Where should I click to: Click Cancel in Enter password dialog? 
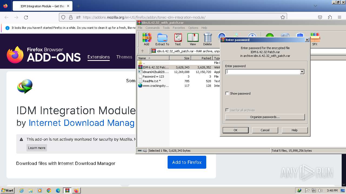tap(265, 130)
